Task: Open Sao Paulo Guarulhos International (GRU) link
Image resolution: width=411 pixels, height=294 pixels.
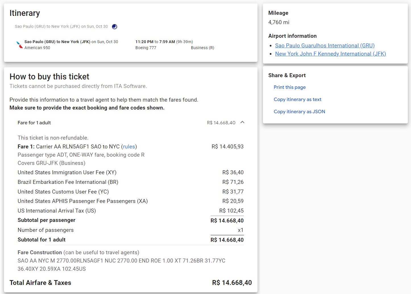Action: pos(325,45)
